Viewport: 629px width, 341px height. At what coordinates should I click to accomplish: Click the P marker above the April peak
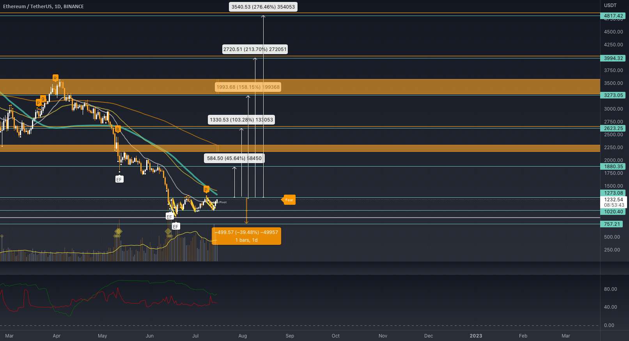[55, 78]
